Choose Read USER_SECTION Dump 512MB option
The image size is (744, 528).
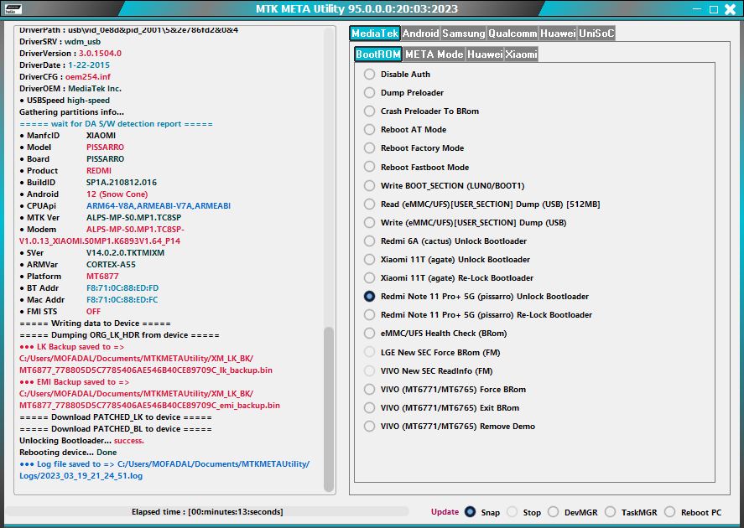click(x=482, y=204)
